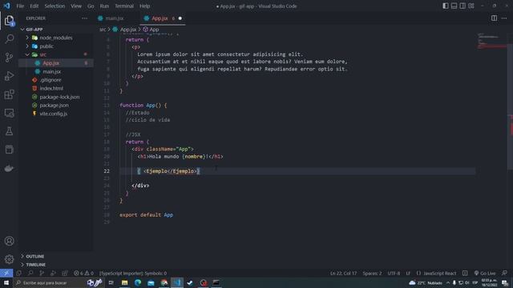Click Ln 22, Col 17 in status bar
Viewport: 513px width, 288px height.
(x=343, y=273)
